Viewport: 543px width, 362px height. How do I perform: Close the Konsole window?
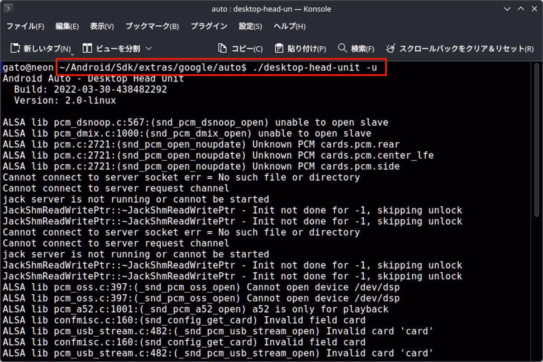point(533,9)
